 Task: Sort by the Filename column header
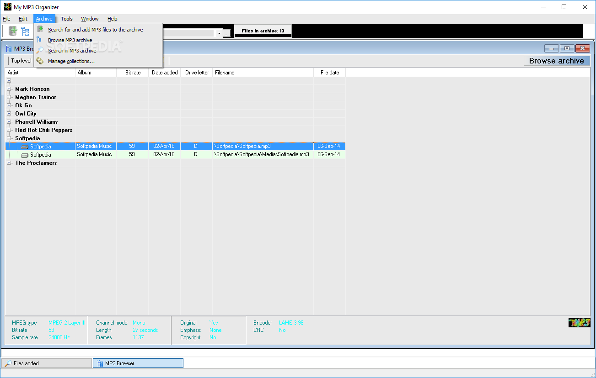(263, 73)
